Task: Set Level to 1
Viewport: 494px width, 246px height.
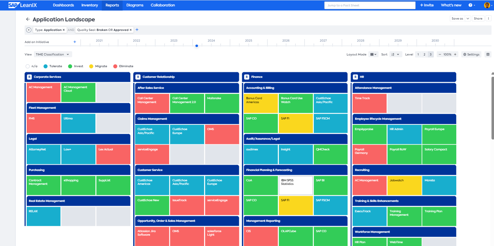Action: coord(419,54)
